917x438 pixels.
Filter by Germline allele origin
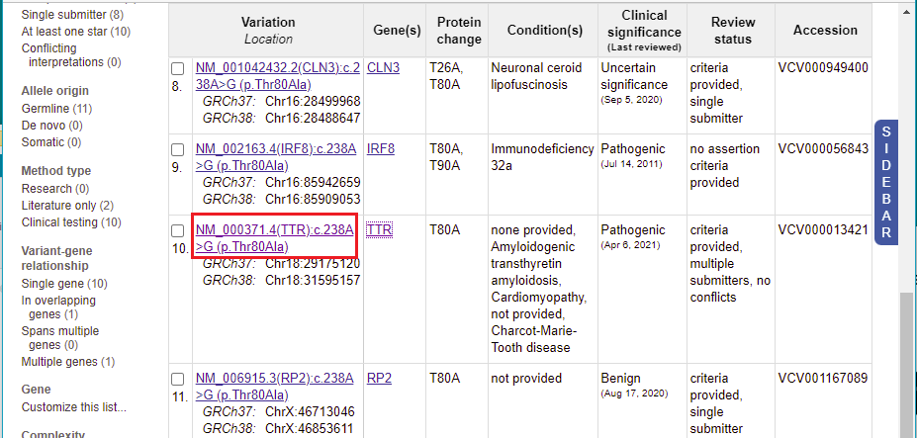(56, 108)
